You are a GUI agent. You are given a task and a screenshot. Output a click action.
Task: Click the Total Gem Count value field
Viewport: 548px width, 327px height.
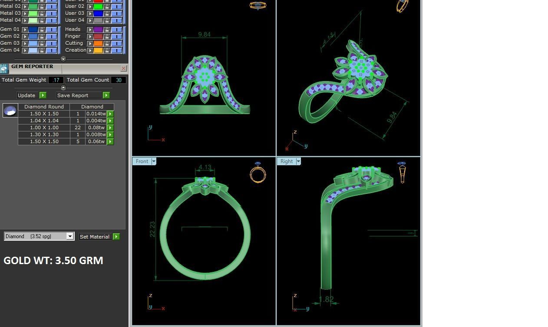(x=119, y=80)
